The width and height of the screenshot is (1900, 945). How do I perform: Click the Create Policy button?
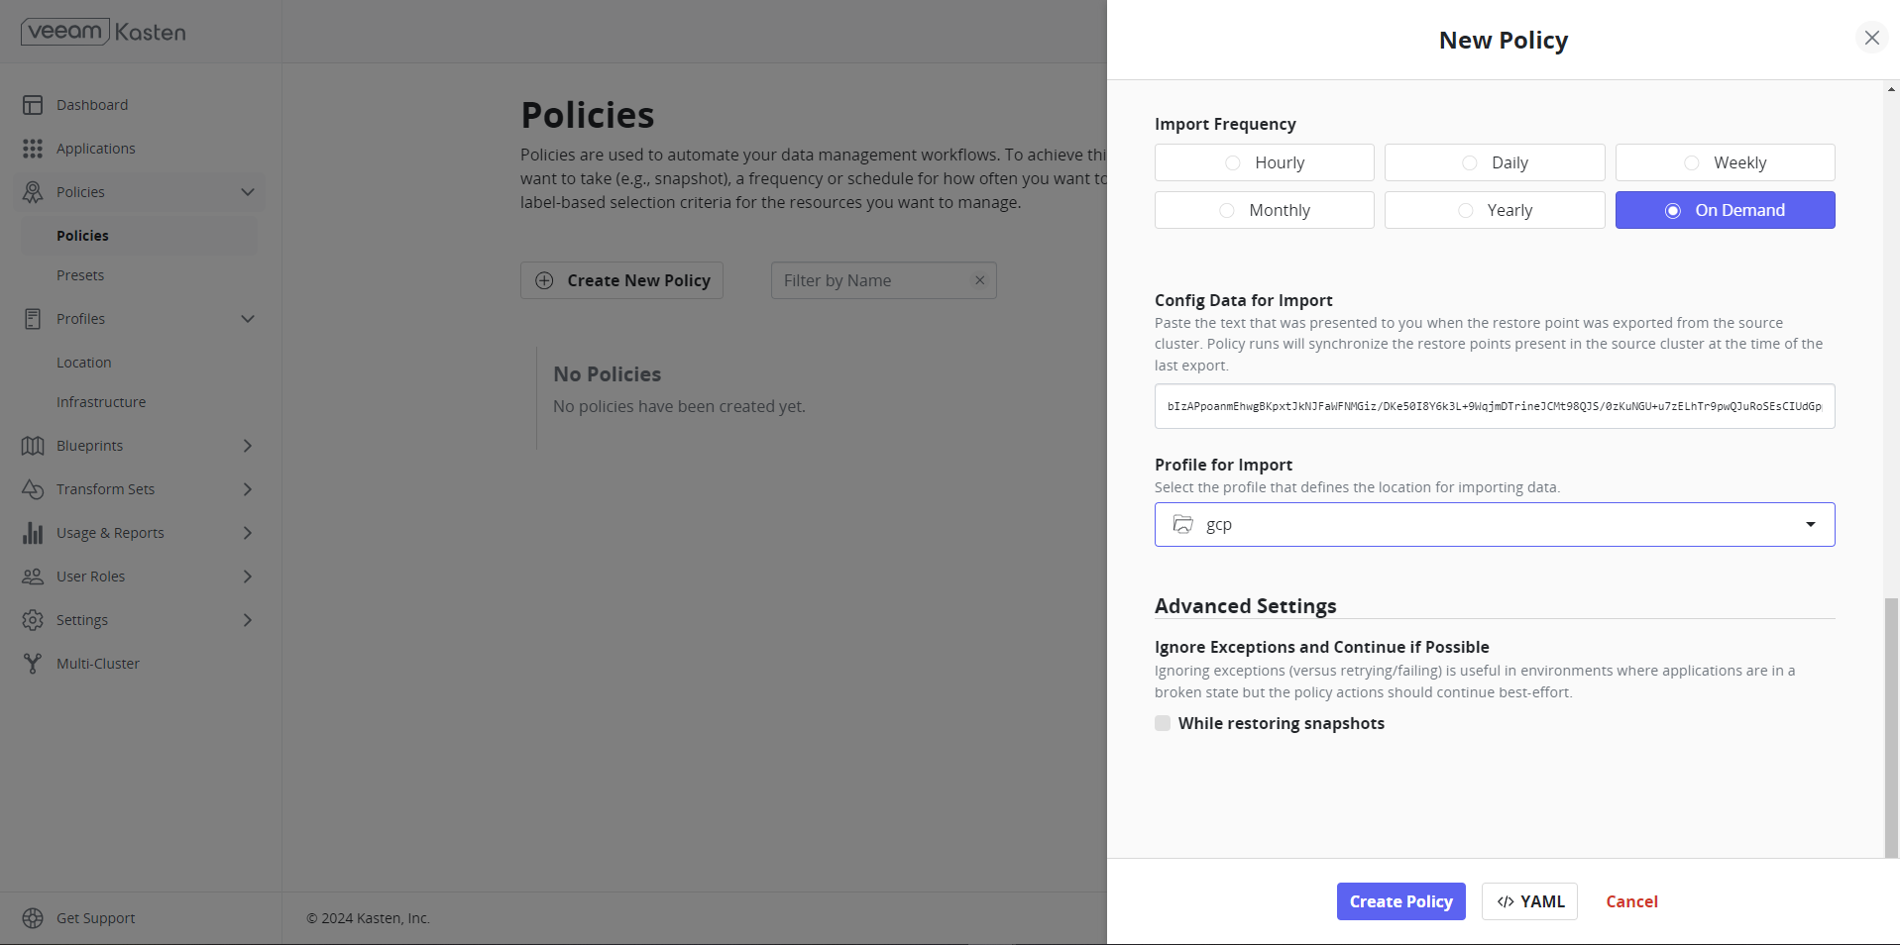[1400, 901]
